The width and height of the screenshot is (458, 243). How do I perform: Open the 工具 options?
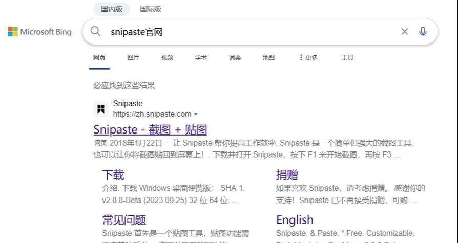tap(347, 58)
